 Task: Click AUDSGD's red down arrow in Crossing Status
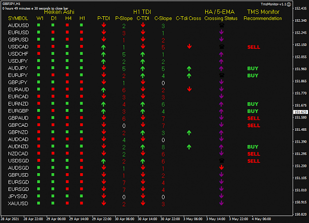[x=221, y=168]
